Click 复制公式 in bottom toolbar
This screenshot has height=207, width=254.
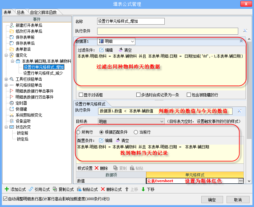click(63, 189)
